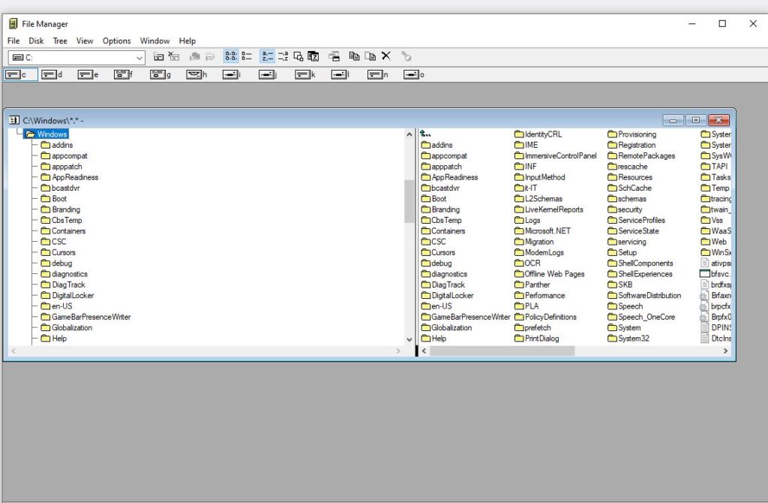Open a new window via toolbar icon
The image size is (768, 503).
tap(334, 57)
